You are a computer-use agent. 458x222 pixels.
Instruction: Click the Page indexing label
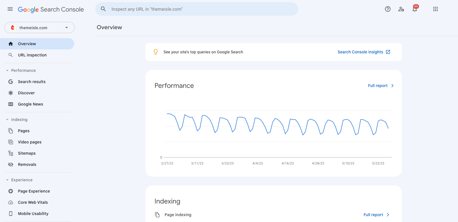click(178, 215)
